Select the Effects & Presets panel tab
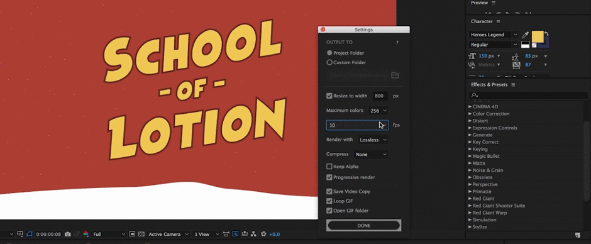Viewport: 591px width, 244px height. pos(489,85)
